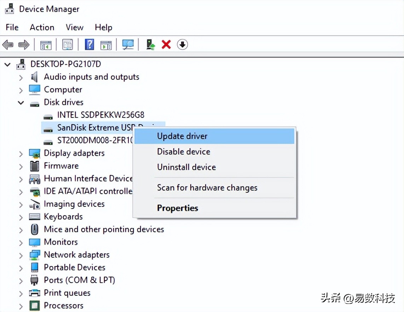The height and width of the screenshot is (312, 404).
Task: Open the Action menu
Action: click(x=42, y=27)
